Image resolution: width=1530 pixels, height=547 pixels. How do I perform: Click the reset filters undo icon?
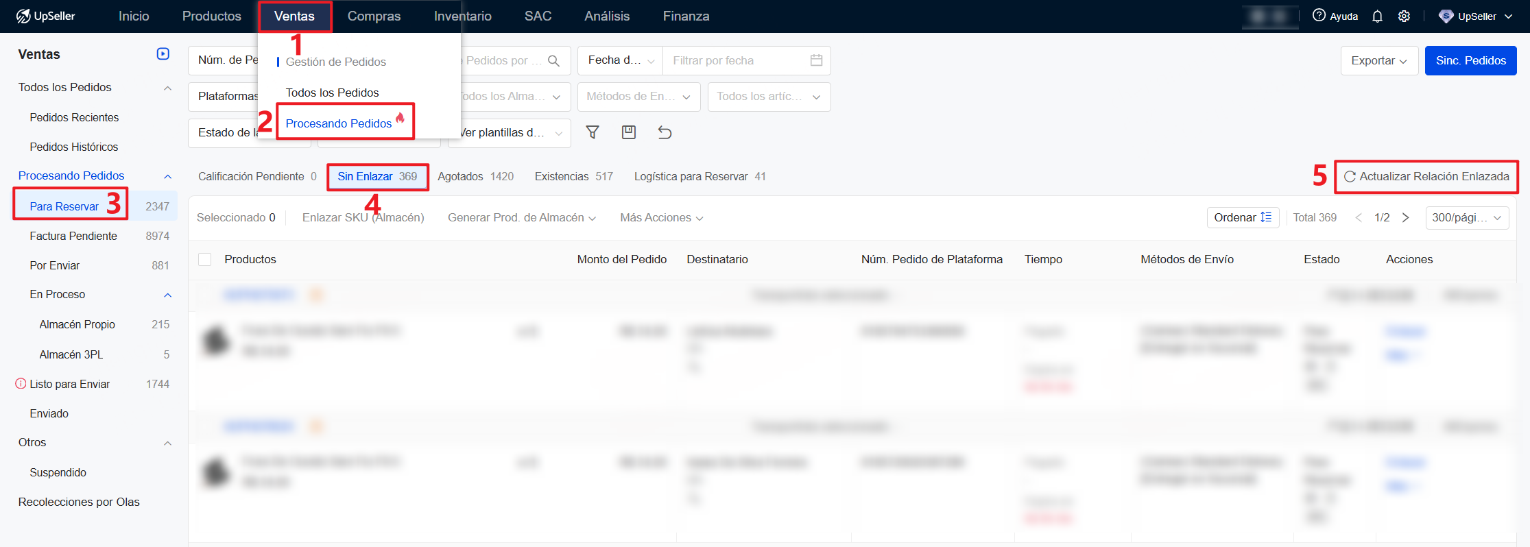click(x=665, y=132)
